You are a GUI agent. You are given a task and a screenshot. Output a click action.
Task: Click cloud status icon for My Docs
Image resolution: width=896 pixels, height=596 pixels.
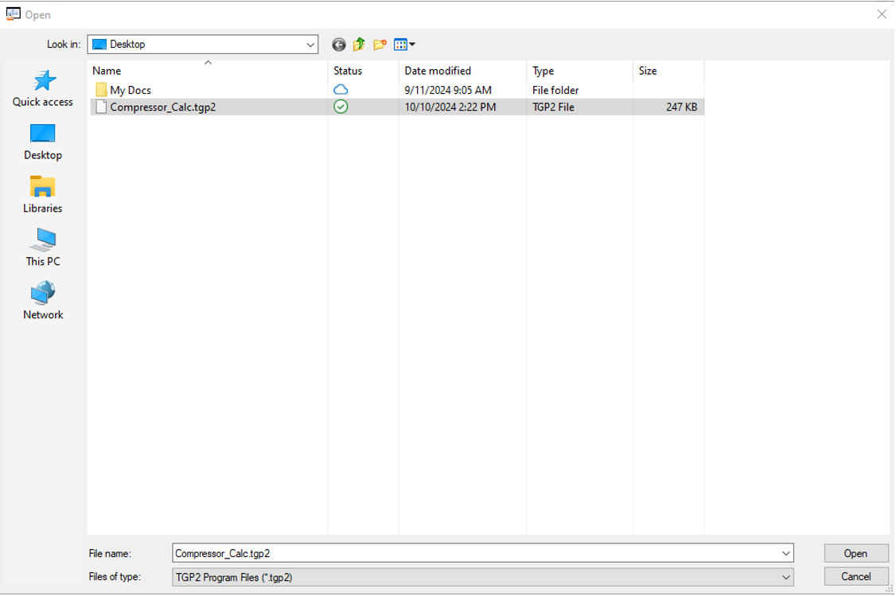(341, 90)
